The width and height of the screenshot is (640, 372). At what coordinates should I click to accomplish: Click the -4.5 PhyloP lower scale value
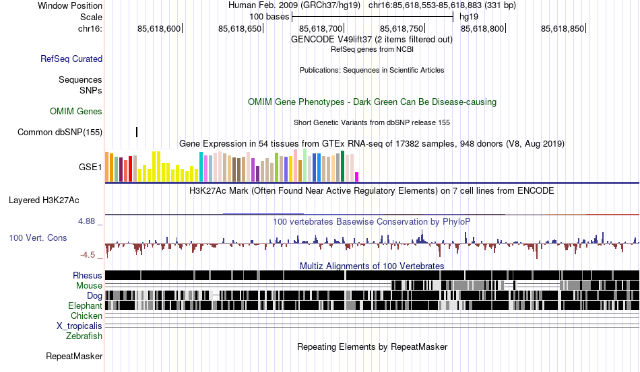click(x=88, y=255)
